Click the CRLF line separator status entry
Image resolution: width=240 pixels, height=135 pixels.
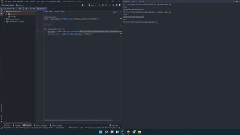81,127
